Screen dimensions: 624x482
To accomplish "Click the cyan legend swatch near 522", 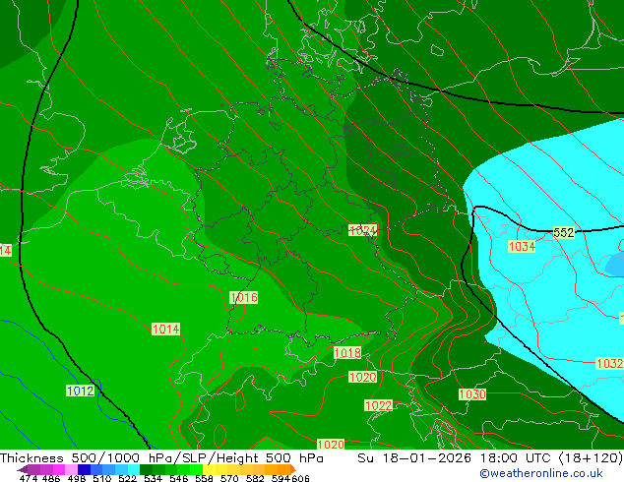I will [x=134, y=469].
